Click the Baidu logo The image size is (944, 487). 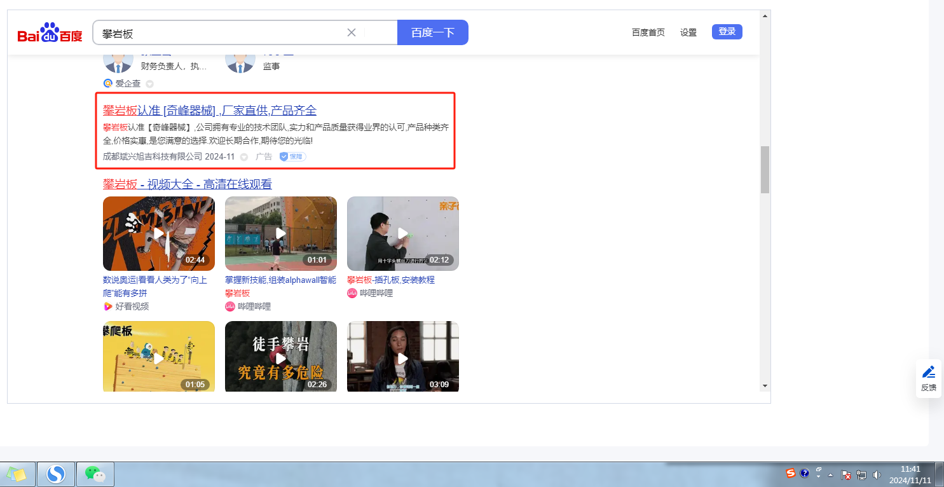coord(50,32)
